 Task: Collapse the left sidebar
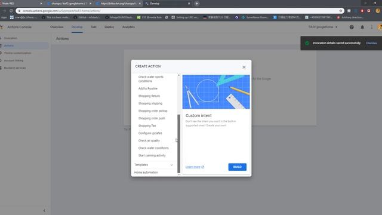coord(44,211)
